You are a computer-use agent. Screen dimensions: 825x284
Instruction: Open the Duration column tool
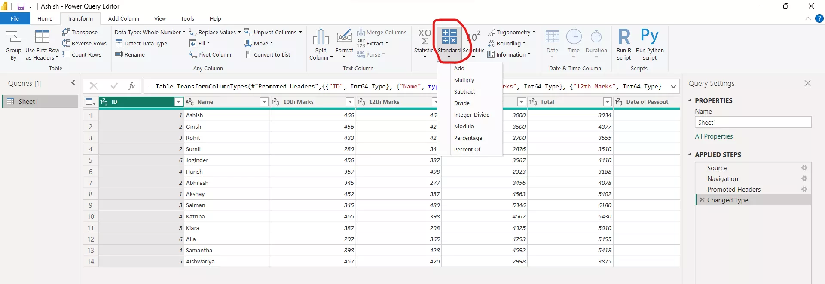point(596,44)
